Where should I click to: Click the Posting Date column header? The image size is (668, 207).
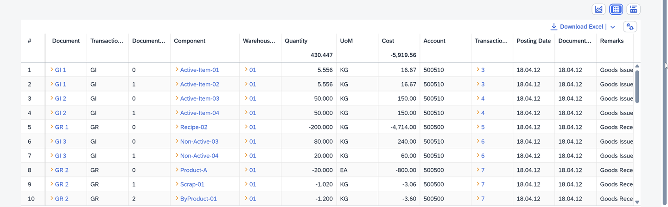(534, 41)
